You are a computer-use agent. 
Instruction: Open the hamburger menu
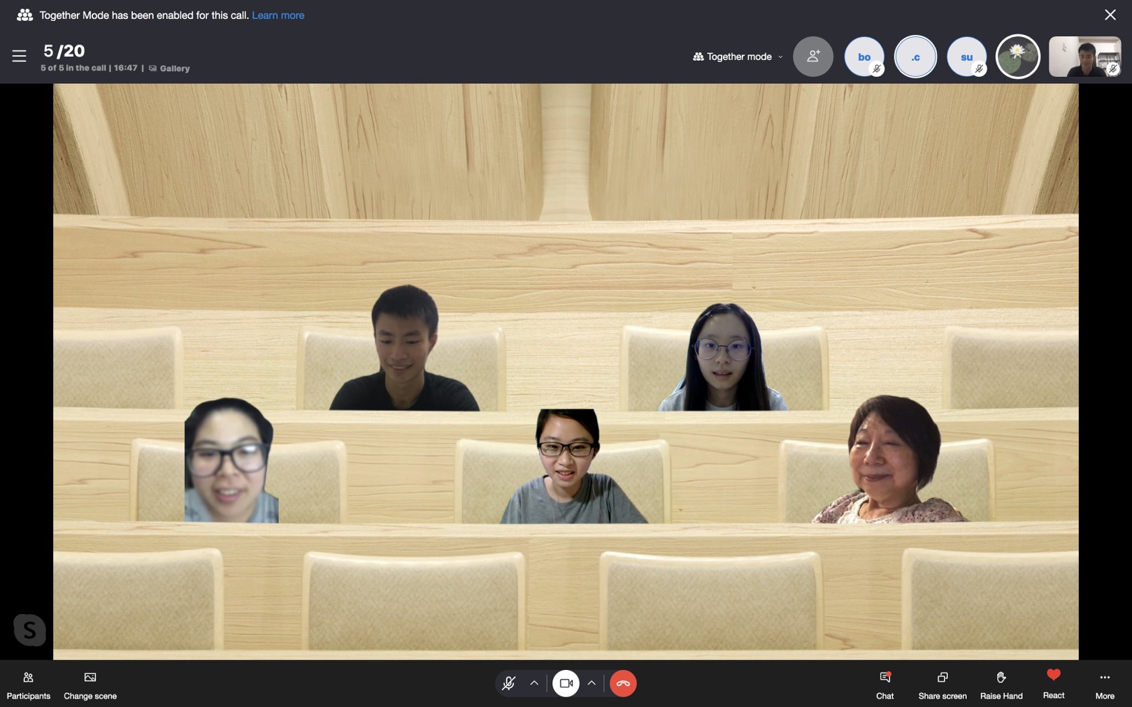[19, 56]
